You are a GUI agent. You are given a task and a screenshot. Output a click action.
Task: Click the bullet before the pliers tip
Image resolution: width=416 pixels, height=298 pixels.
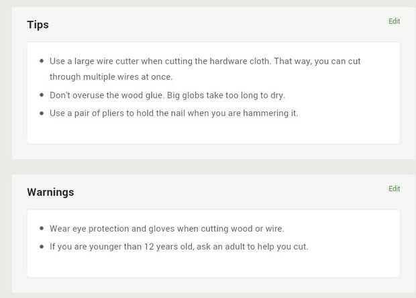42,113
